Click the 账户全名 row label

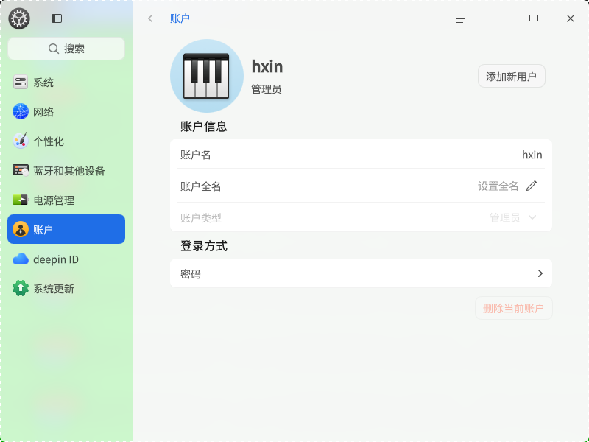[x=200, y=186]
